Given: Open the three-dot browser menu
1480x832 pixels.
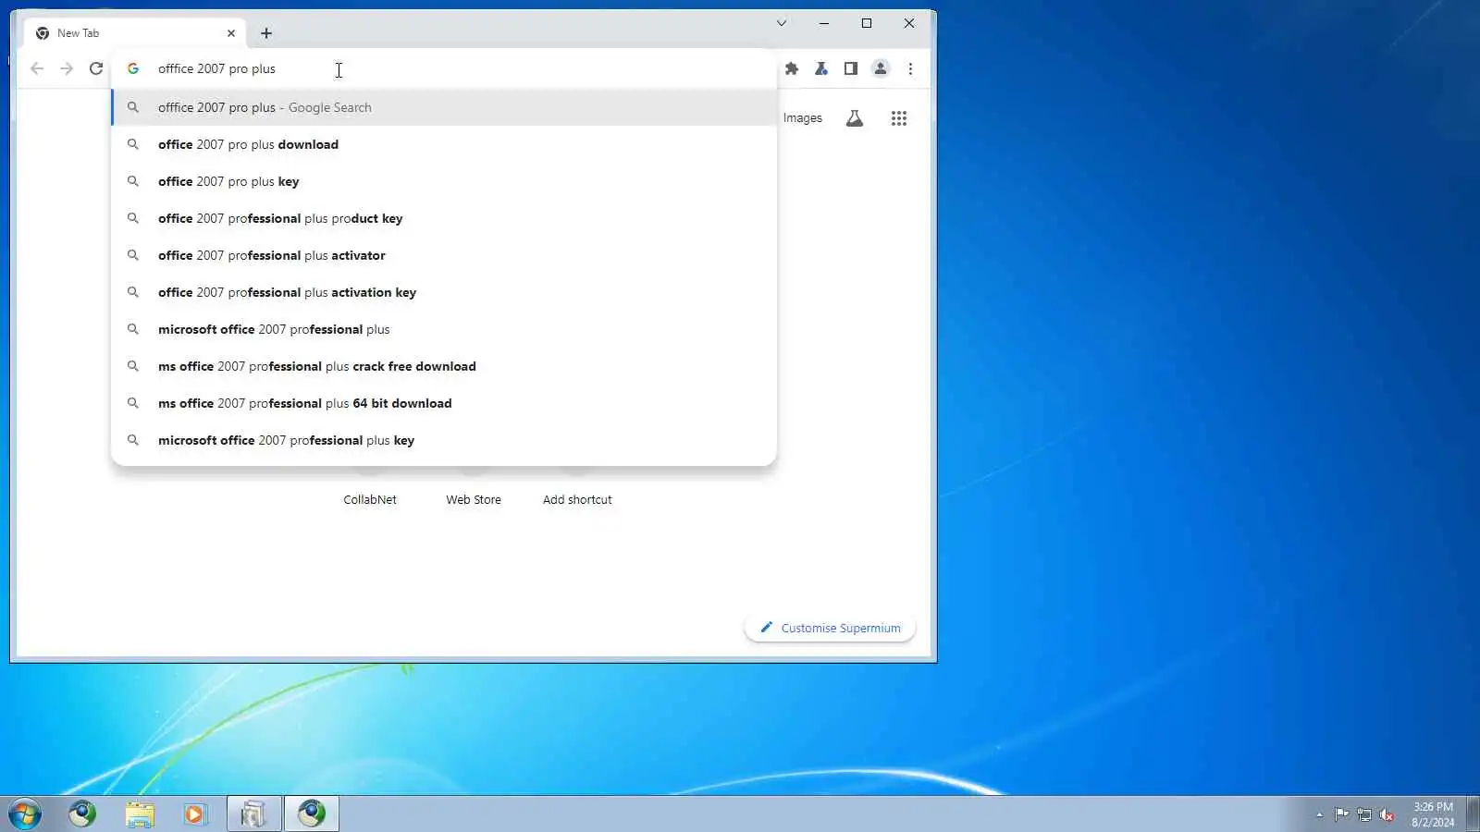Looking at the screenshot, I should point(910,68).
